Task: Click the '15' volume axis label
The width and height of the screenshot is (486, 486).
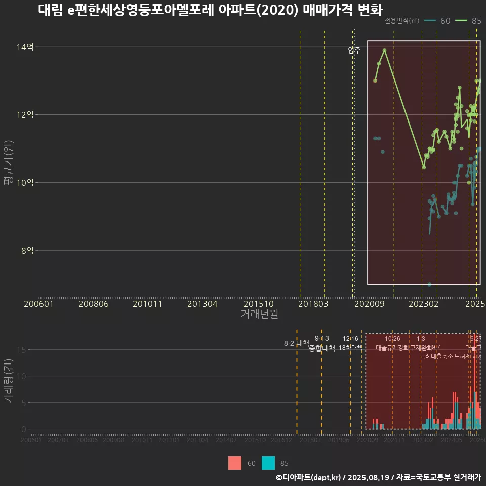Action: [x=22, y=350]
